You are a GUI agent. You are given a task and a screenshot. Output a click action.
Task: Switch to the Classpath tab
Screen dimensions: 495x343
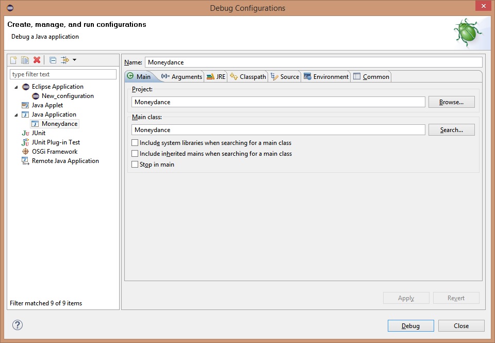point(248,77)
